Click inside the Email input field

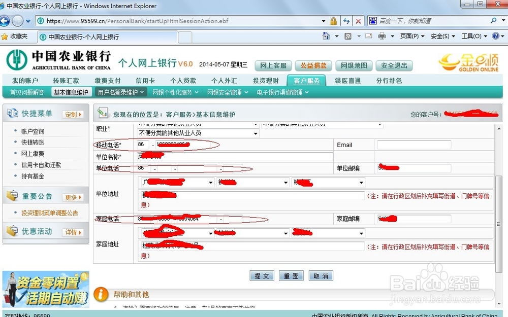[x=414, y=145]
